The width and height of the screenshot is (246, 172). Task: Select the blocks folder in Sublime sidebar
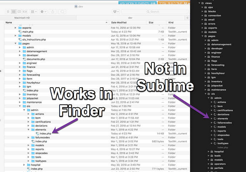tap(212, 11)
